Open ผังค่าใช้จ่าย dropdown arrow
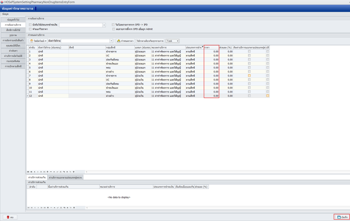 [111, 41]
